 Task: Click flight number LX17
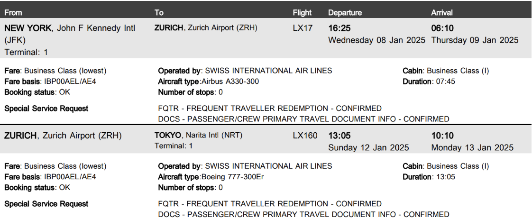[x=303, y=28]
